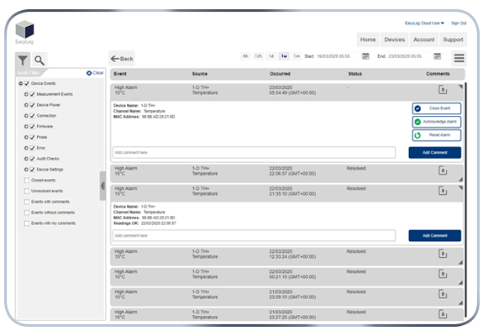Open the Audit Filter funnel tab
The height and width of the screenshot is (336, 483).
(x=23, y=60)
